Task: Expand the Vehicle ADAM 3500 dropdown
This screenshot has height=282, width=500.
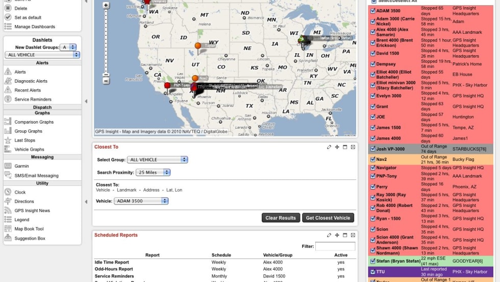Action: tap(141, 201)
